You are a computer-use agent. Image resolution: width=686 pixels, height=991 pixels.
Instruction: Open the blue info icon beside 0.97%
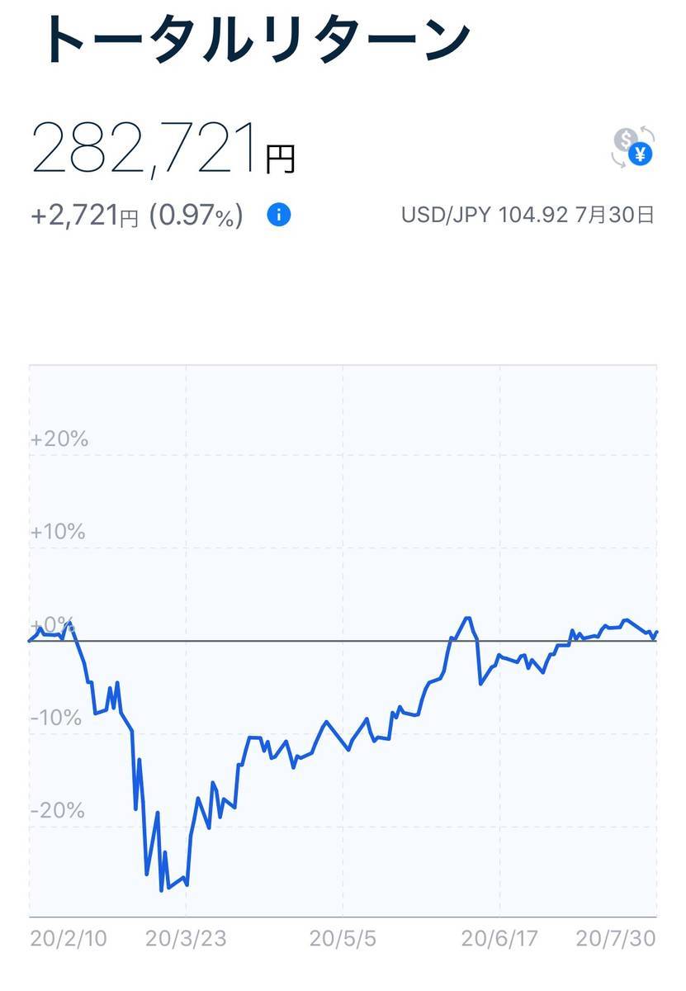click(x=279, y=216)
